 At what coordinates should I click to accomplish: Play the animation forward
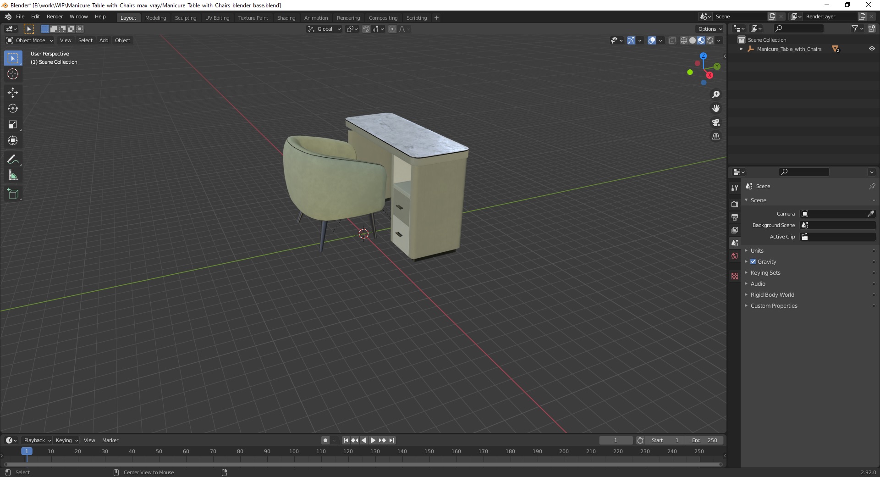[x=373, y=440]
